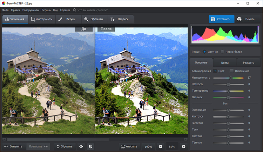Click the zoom in plus button
Image resolution: width=263 pixels, height=152 pixels.
pos(183,146)
